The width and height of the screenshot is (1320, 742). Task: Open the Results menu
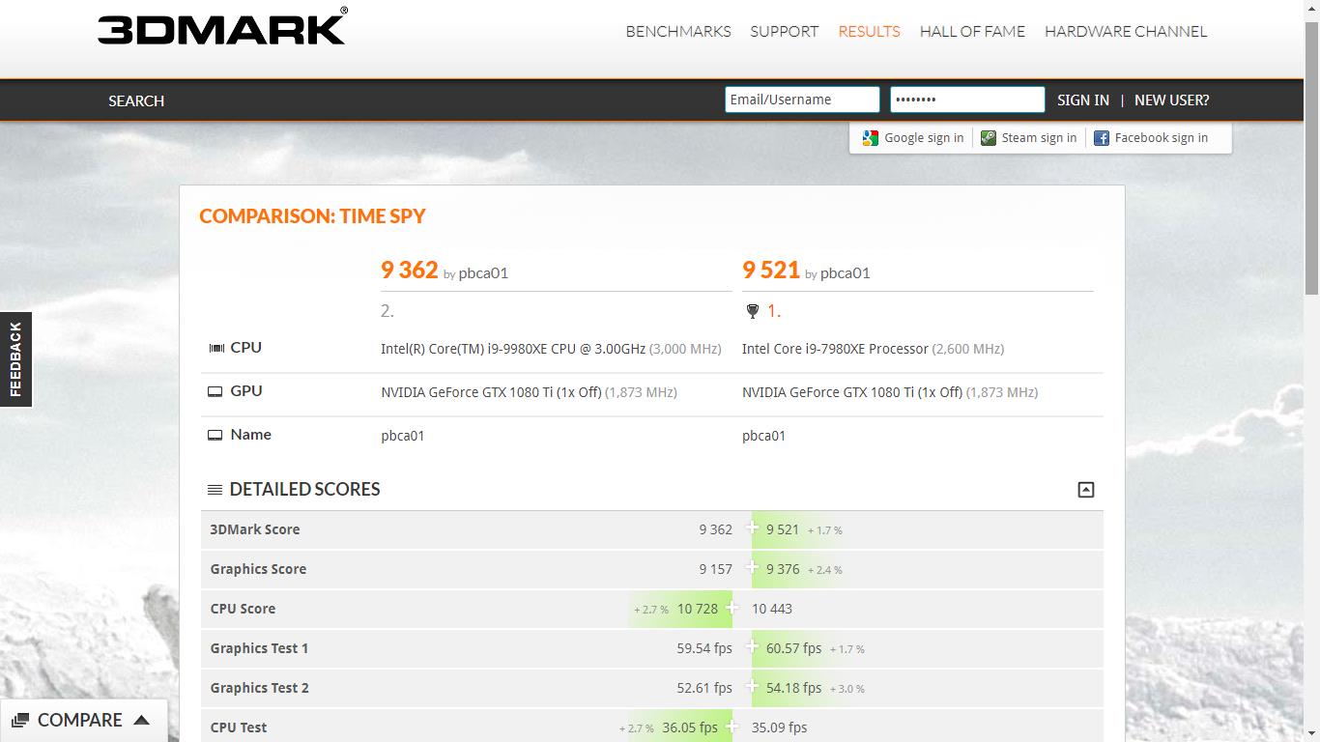click(x=869, y=31)
